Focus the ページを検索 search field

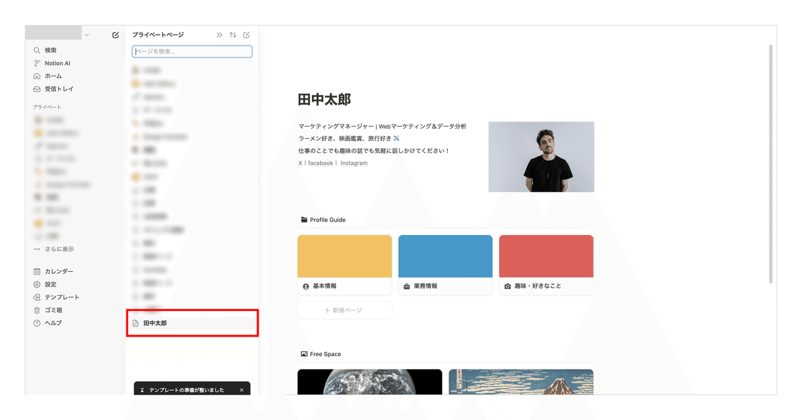192,51
